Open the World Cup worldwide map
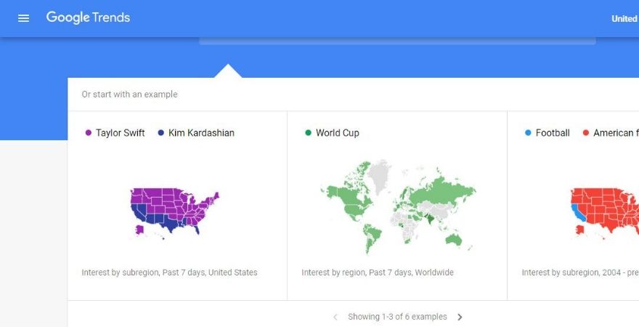Viewport: 639px width, 327px height. tap(398, 206)
